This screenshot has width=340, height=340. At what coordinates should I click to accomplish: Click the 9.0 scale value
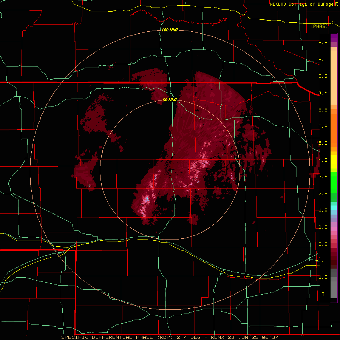pyautogui.click(x=323, y=59)
